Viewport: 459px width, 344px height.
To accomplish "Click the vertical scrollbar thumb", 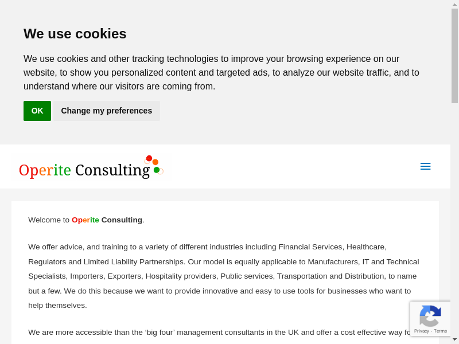I will click(454, 54).
